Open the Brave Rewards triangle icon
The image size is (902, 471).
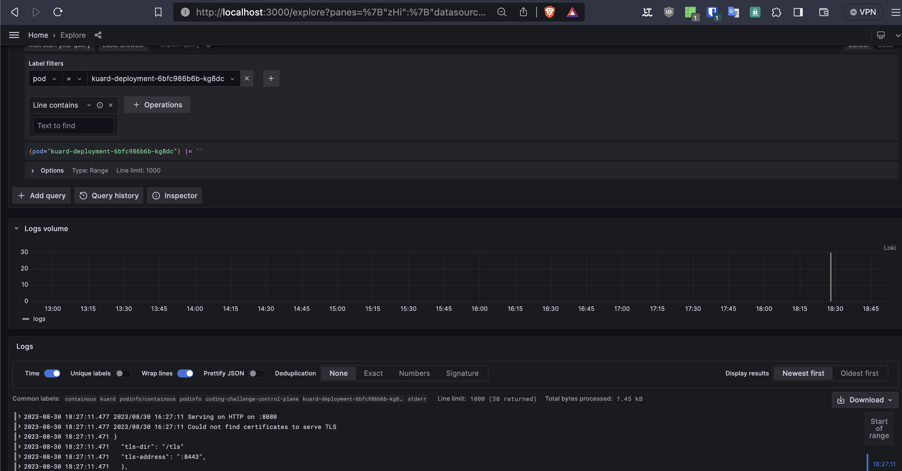[x=572, y=12]
